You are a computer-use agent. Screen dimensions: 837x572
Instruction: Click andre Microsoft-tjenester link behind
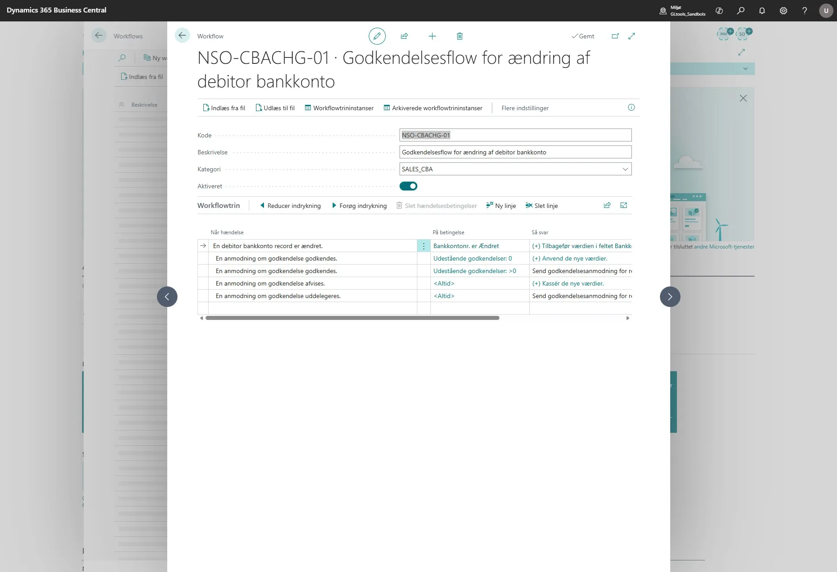pyautogui.click(x=724, y=247)
